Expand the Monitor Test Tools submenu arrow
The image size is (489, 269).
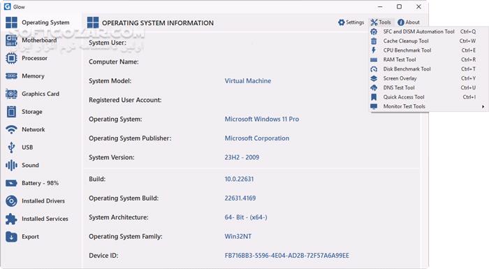coord(483,106)
